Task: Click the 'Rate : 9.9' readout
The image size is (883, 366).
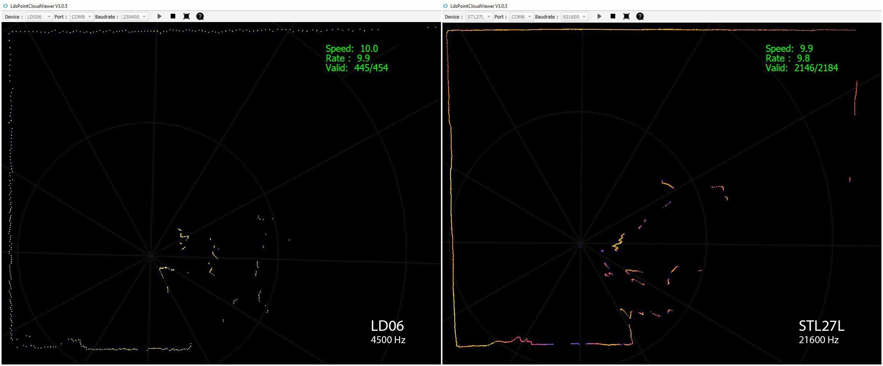Action: (x=348, y=58)
